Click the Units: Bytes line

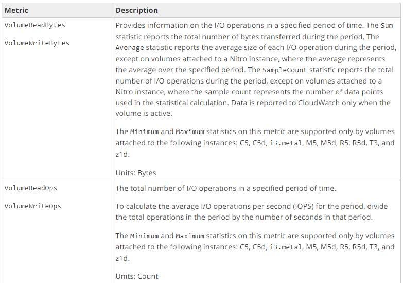click(136, 173)
